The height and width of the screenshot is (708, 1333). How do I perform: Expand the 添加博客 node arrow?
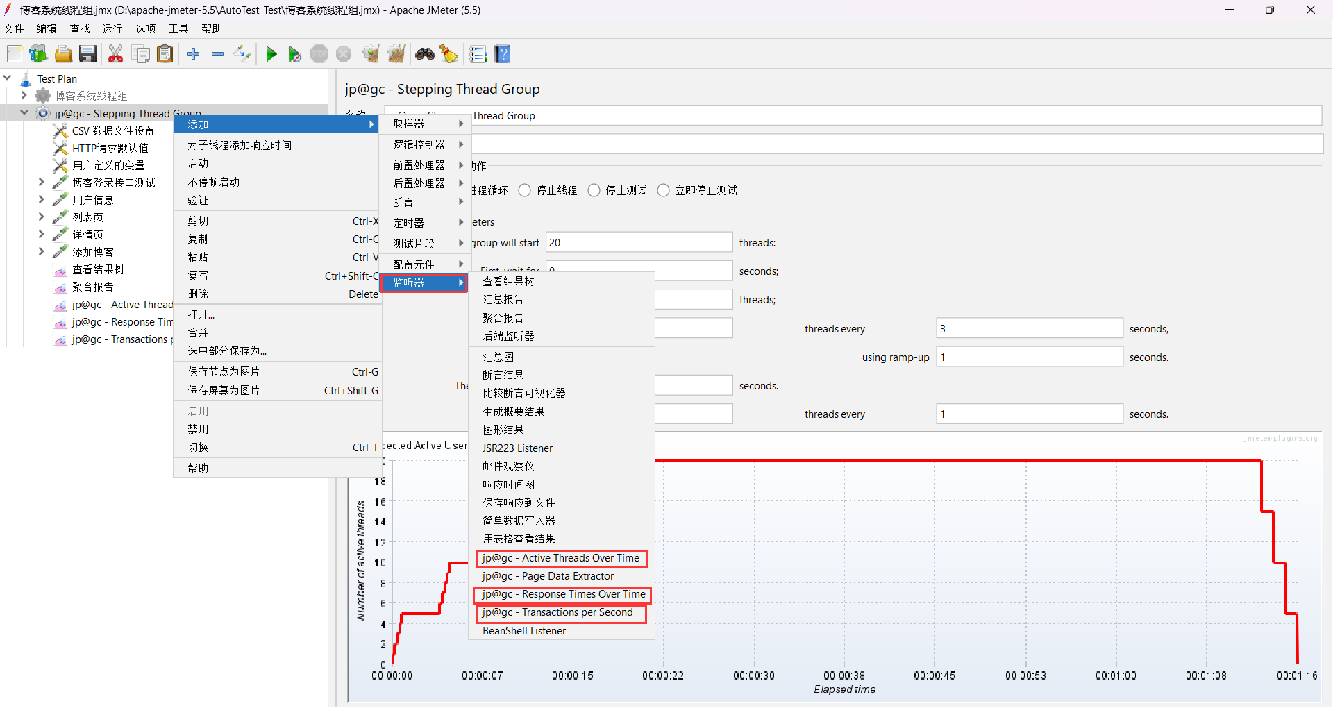[x=41, y=251]
